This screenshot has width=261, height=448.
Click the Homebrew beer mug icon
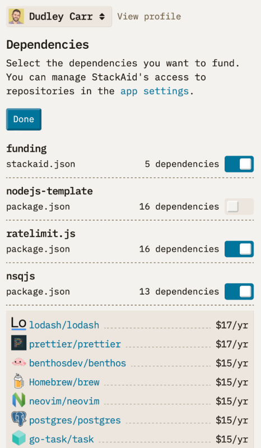click(x=18, y=381)
